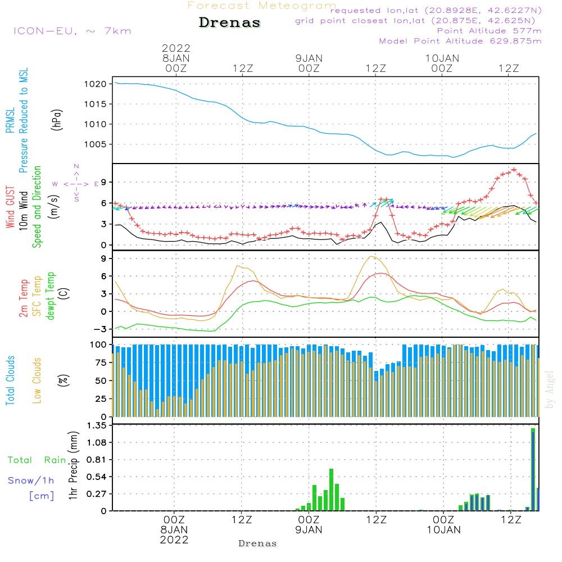The image size is (562, 562).
Task: Click the '00Z 9JAN' label below the precipitation chart
Action: (x=309, y=525)
